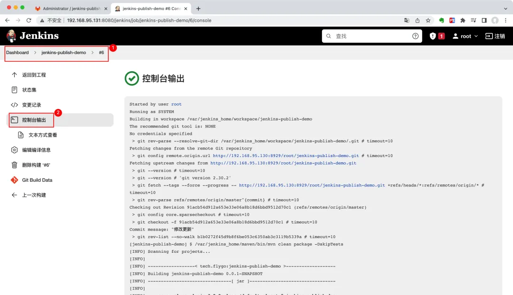Open a new browser tab
The image size is (513, 295).
[198, 9]
